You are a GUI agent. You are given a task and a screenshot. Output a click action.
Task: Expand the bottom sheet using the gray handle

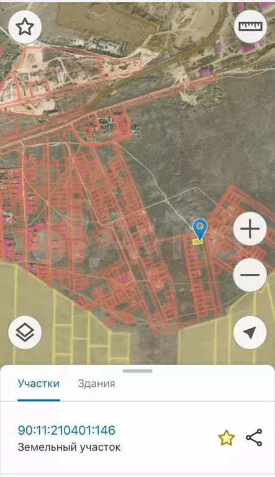138,371
